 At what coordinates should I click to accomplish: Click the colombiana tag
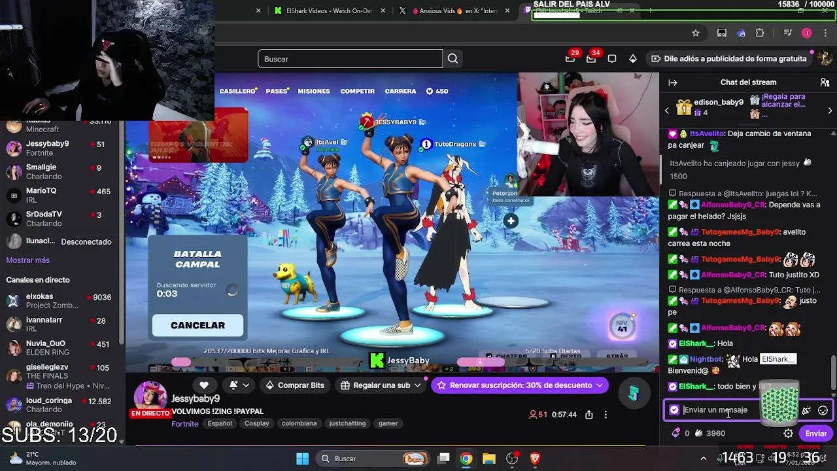pos(299,423)
